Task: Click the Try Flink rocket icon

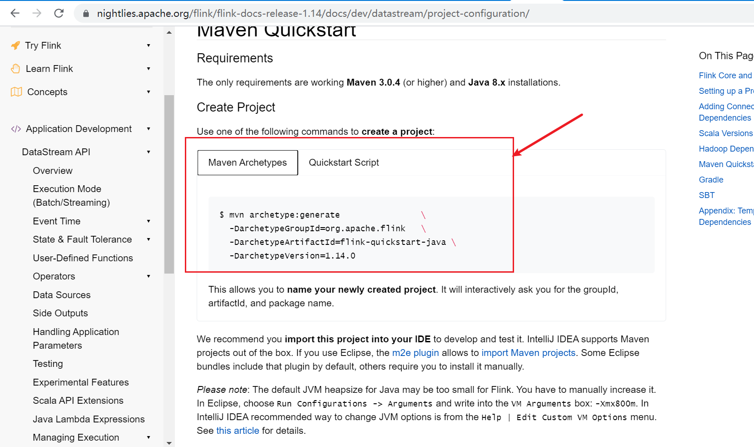Action: coord(15,46)
